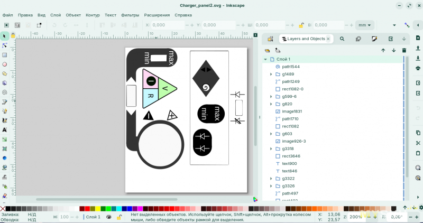Click the add new layer icon

pos(268,50)
